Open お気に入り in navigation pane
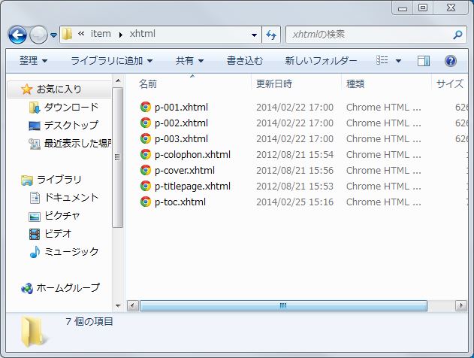Image resolution: width=474 pixels, height=358 pixels. point(59,89)
